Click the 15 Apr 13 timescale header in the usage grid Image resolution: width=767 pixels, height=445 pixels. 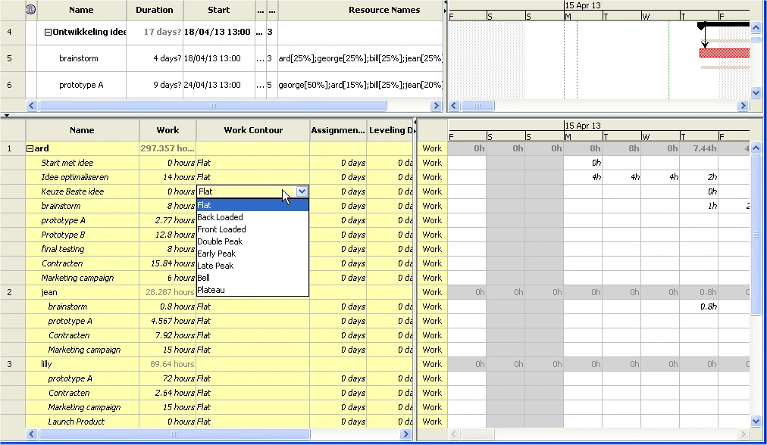point(582,126)
